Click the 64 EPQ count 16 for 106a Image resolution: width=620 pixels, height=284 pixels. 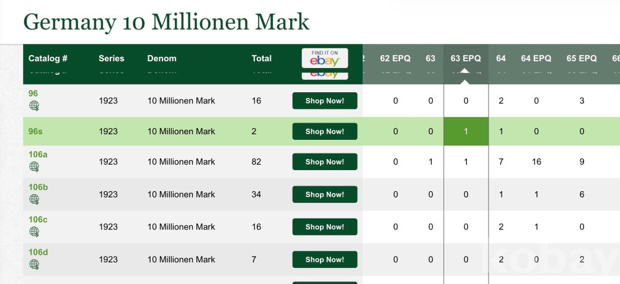click(x=536, y=162)
